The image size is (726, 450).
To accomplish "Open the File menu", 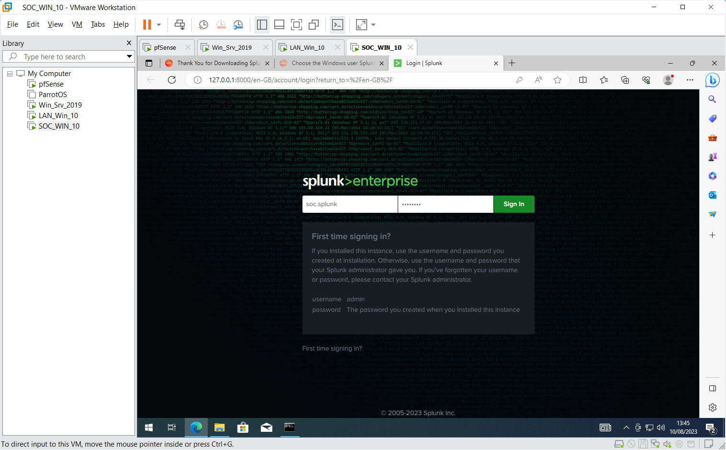I will [13, 24].
